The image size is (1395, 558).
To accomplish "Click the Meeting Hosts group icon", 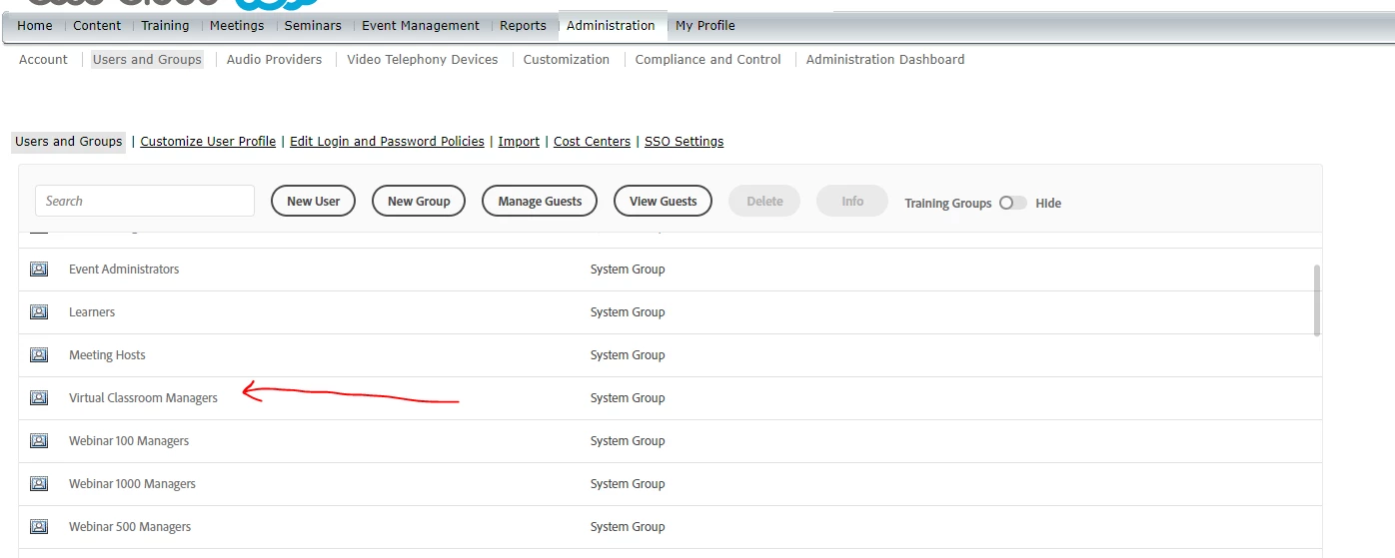I will [39, 355].
